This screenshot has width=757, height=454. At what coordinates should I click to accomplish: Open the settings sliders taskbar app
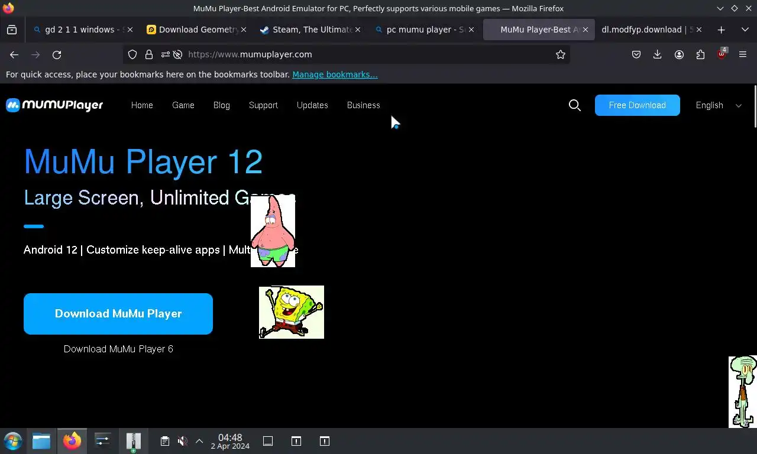103,441
